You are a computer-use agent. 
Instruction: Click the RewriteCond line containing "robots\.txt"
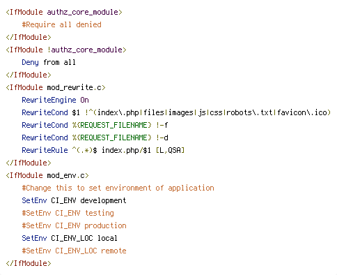click(x=176, y=112)
